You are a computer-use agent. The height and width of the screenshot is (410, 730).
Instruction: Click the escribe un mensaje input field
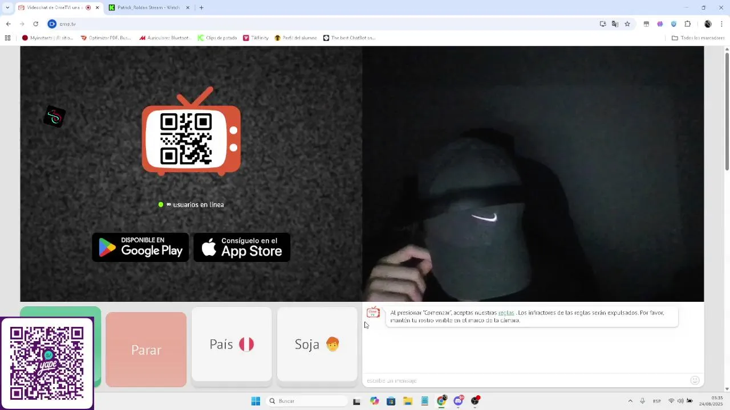pyautogui.click(x=525, y=380)
